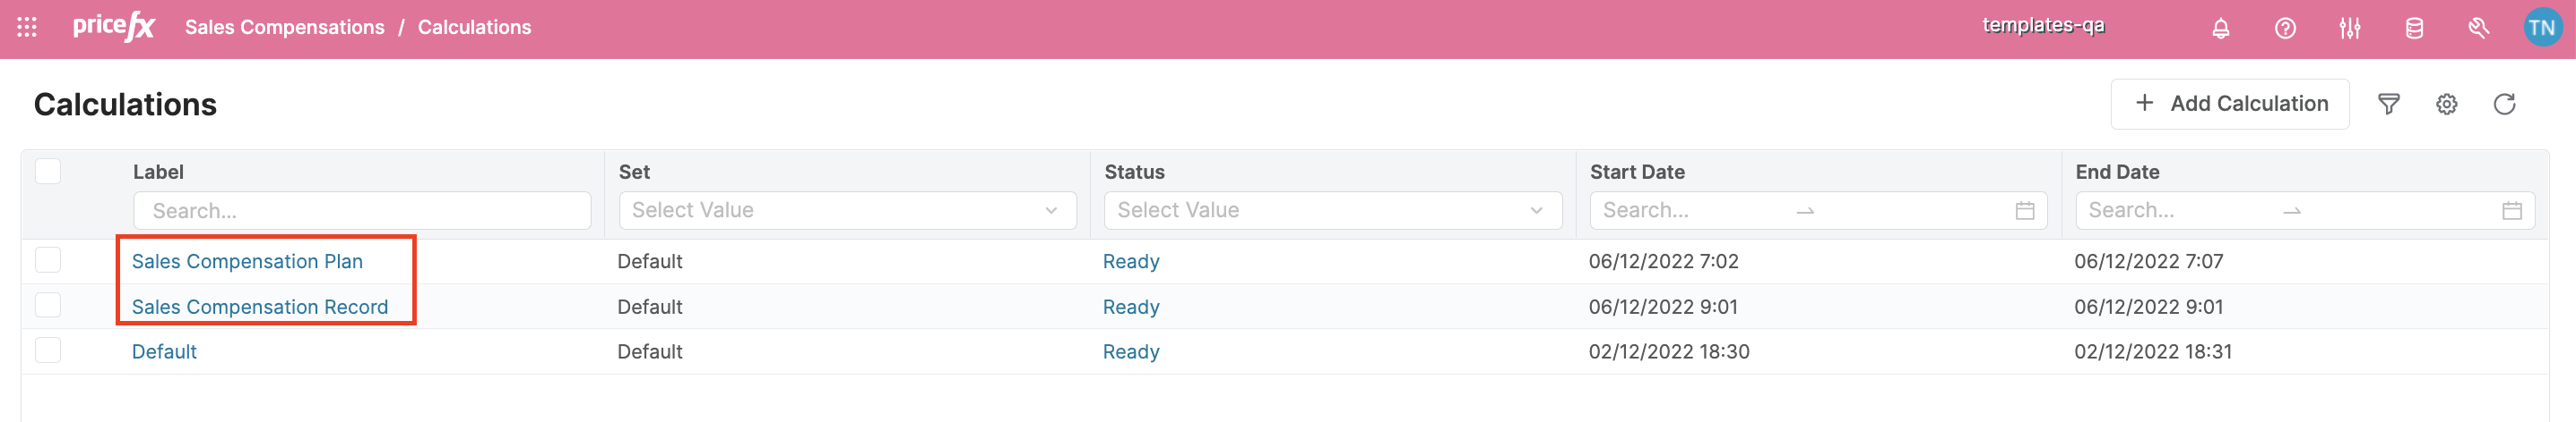
Task: Open the TN user avatar menu
Action: (x=2541, y=28)
